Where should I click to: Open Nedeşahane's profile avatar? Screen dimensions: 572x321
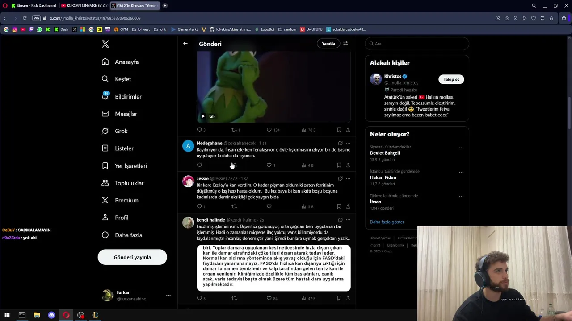(188, 146)
